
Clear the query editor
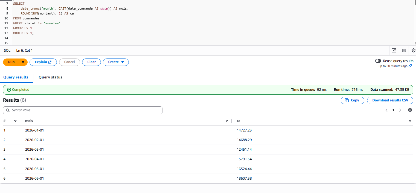coord(92,62)
